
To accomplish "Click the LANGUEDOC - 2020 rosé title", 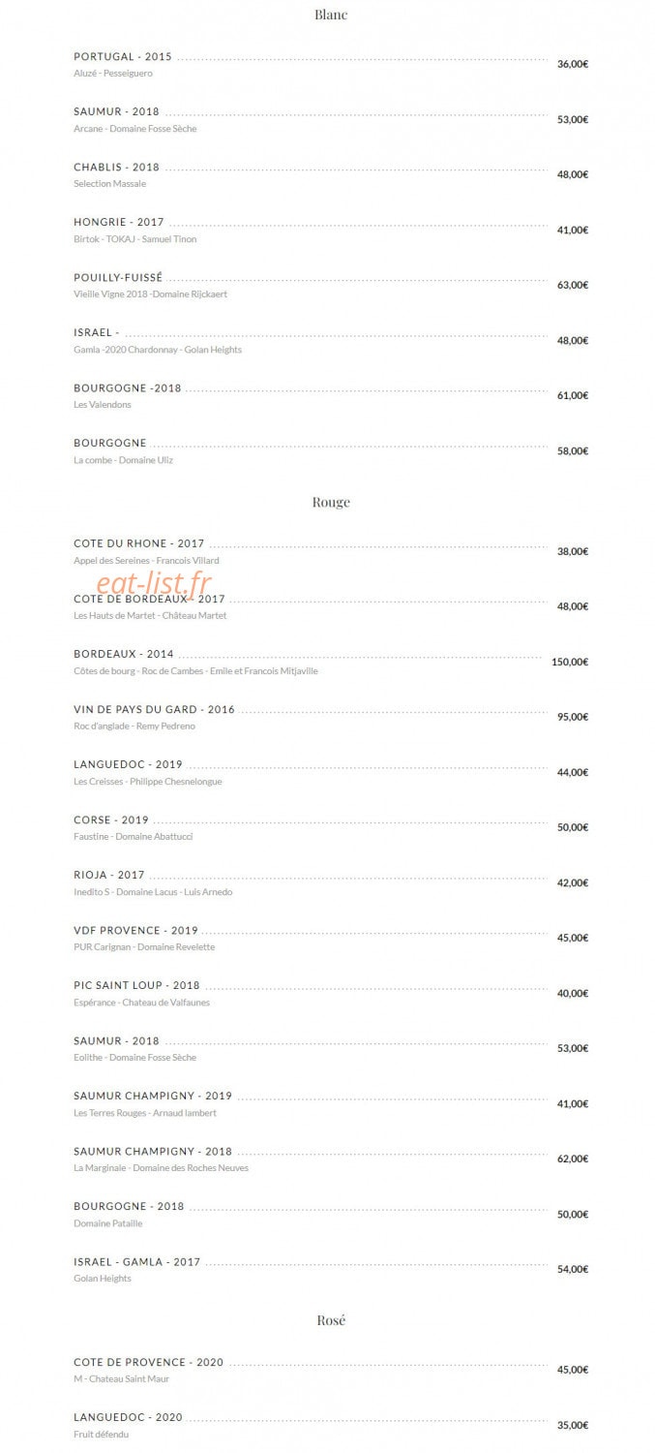I will [128, 1418].
